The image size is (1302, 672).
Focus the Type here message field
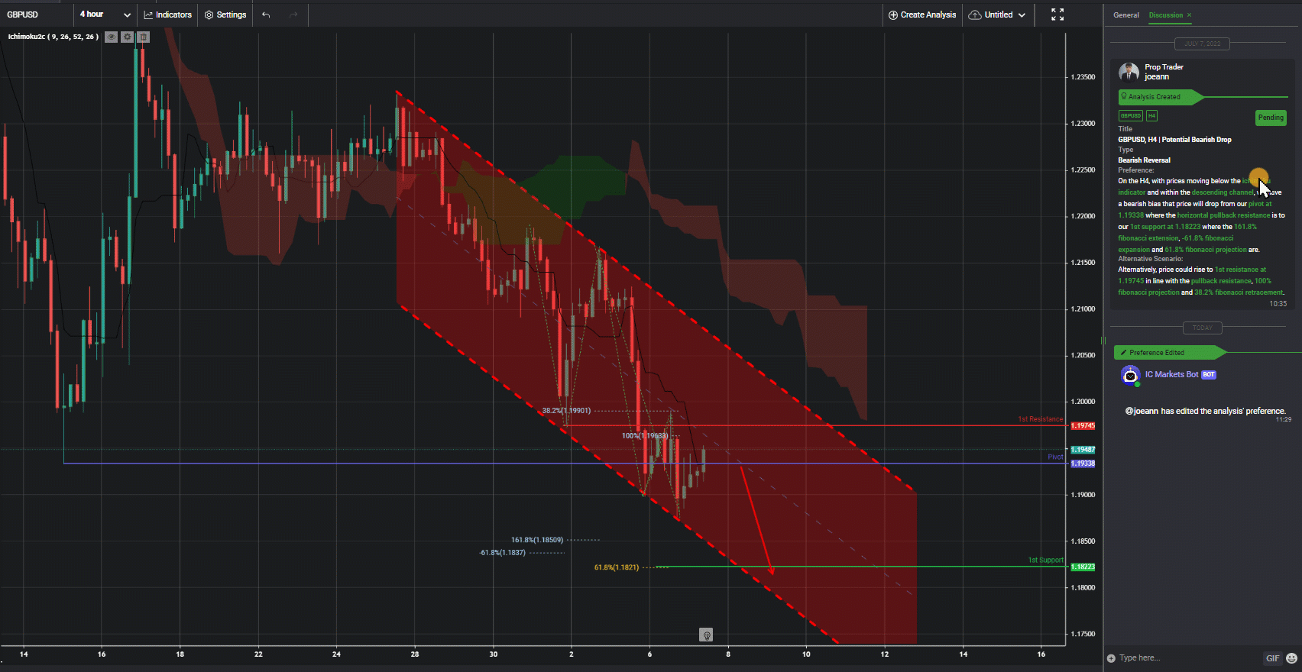(x=1188, y=657)
